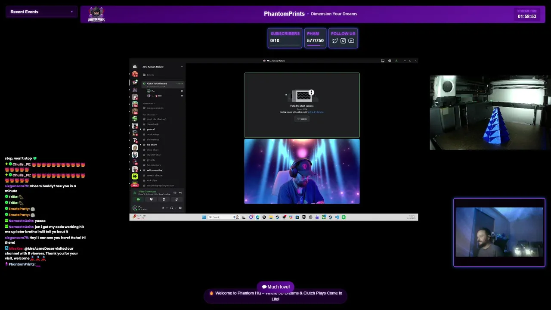The width and height of the screenshot is (551, 310).
Task: Open the everything-spooky-season channel
Action: 163,186
